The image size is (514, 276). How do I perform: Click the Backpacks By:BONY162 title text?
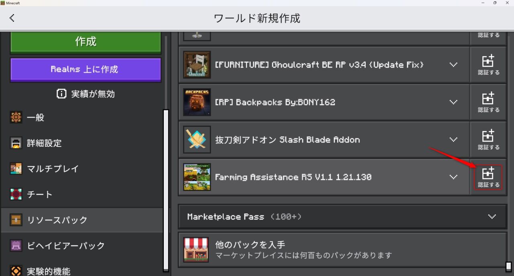click(275, 102)
